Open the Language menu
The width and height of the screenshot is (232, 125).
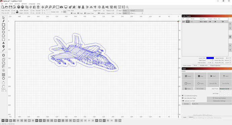click(32, 4)
